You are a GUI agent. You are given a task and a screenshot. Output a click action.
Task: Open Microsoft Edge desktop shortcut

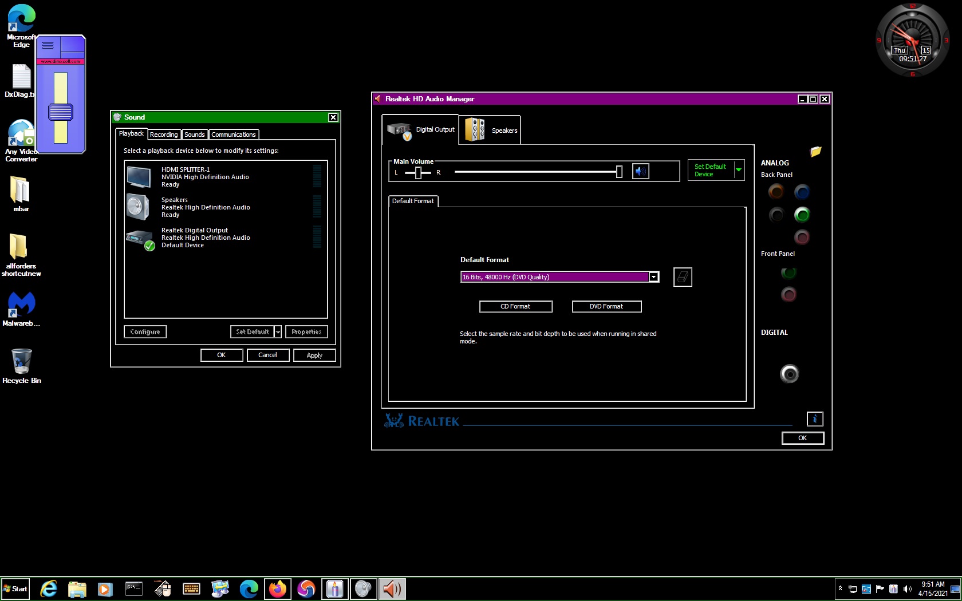pos(21,26)
